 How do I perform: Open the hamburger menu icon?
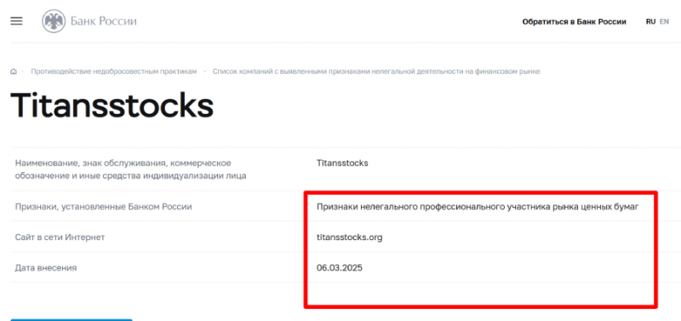click(x=16, y=20)
